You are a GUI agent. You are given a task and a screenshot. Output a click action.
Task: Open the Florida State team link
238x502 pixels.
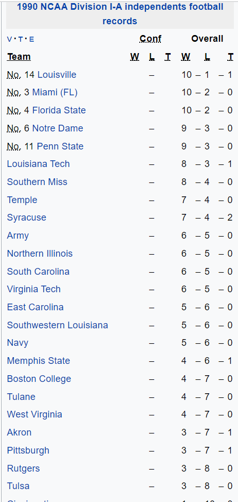point(59,110)
